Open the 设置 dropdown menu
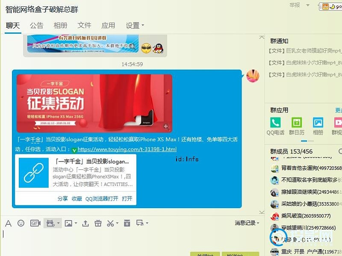Screen dimensions: 342x256 (135, 26)
